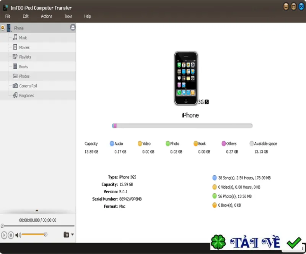Collapse the iPhone device tree node
The width and height of the screenshot is (306, 254).
[3, 28]
